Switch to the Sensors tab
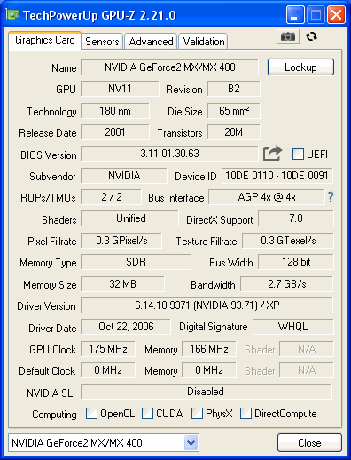Screen dimensions: 351x460 102,41
